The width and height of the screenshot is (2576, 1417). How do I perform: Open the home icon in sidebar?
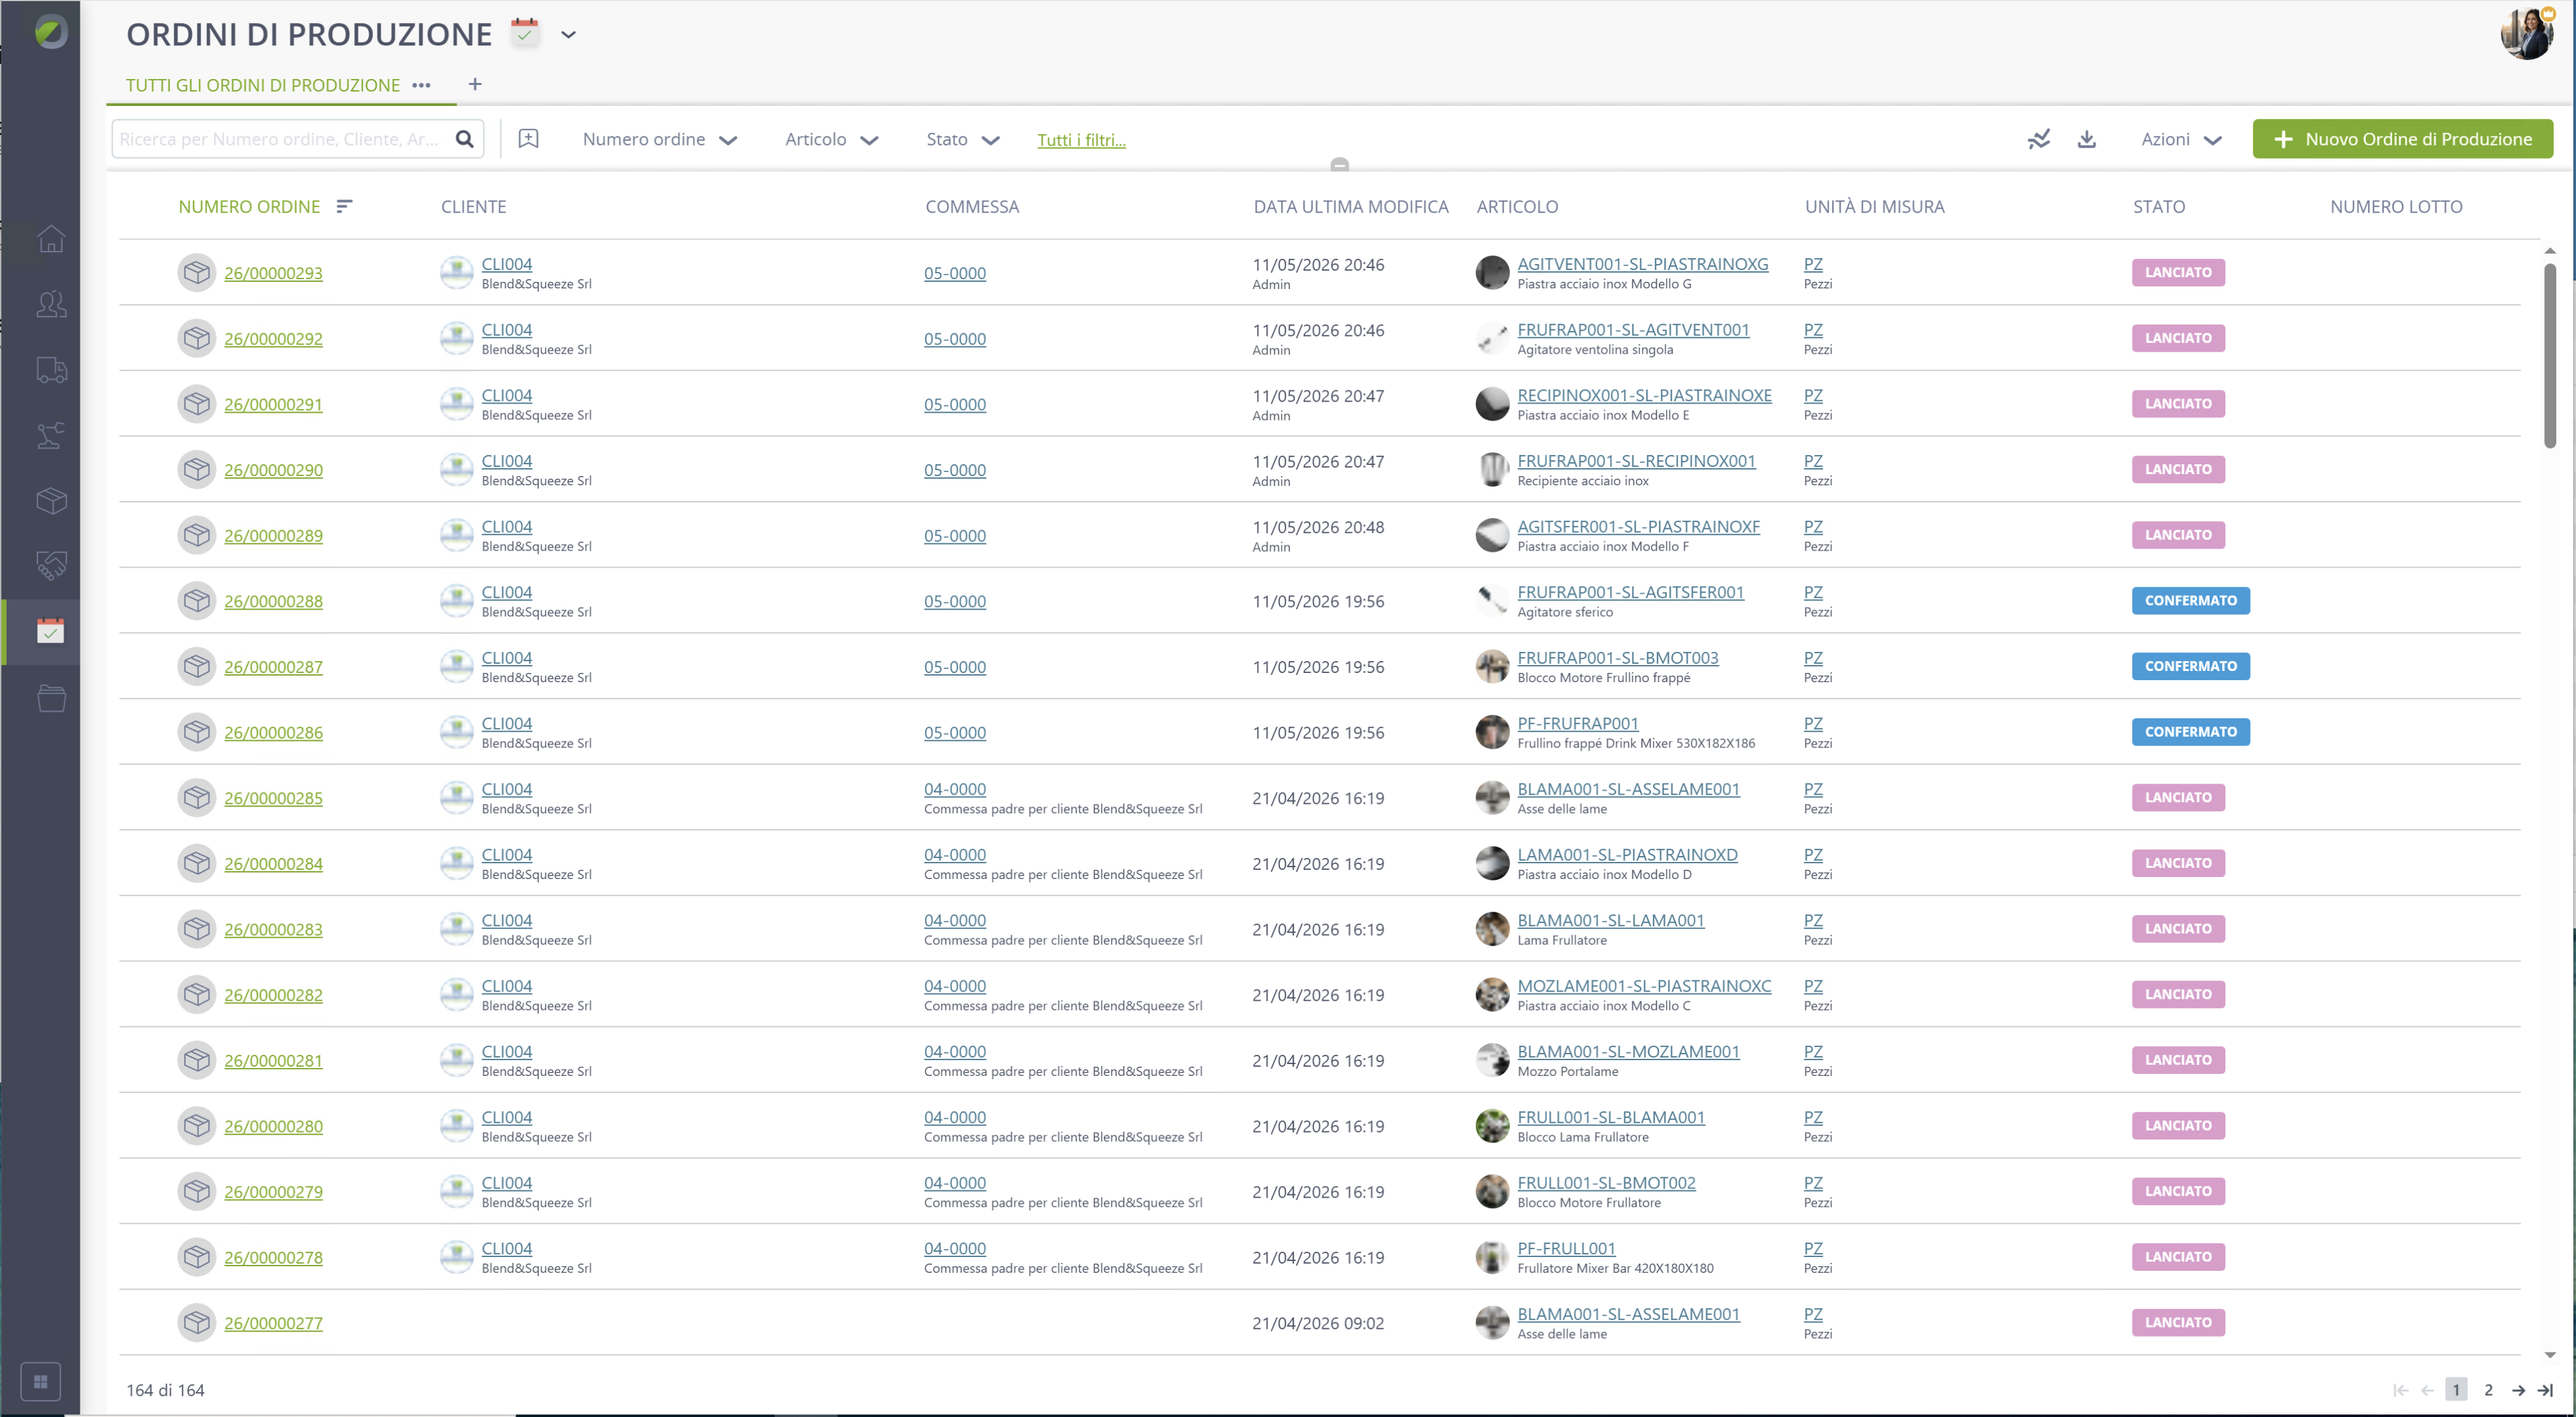51,239
